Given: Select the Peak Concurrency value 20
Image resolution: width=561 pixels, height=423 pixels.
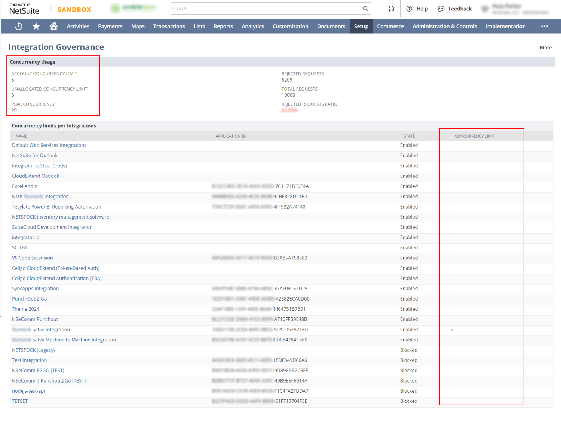Looking at the screenshot, I should pos(14,110).
